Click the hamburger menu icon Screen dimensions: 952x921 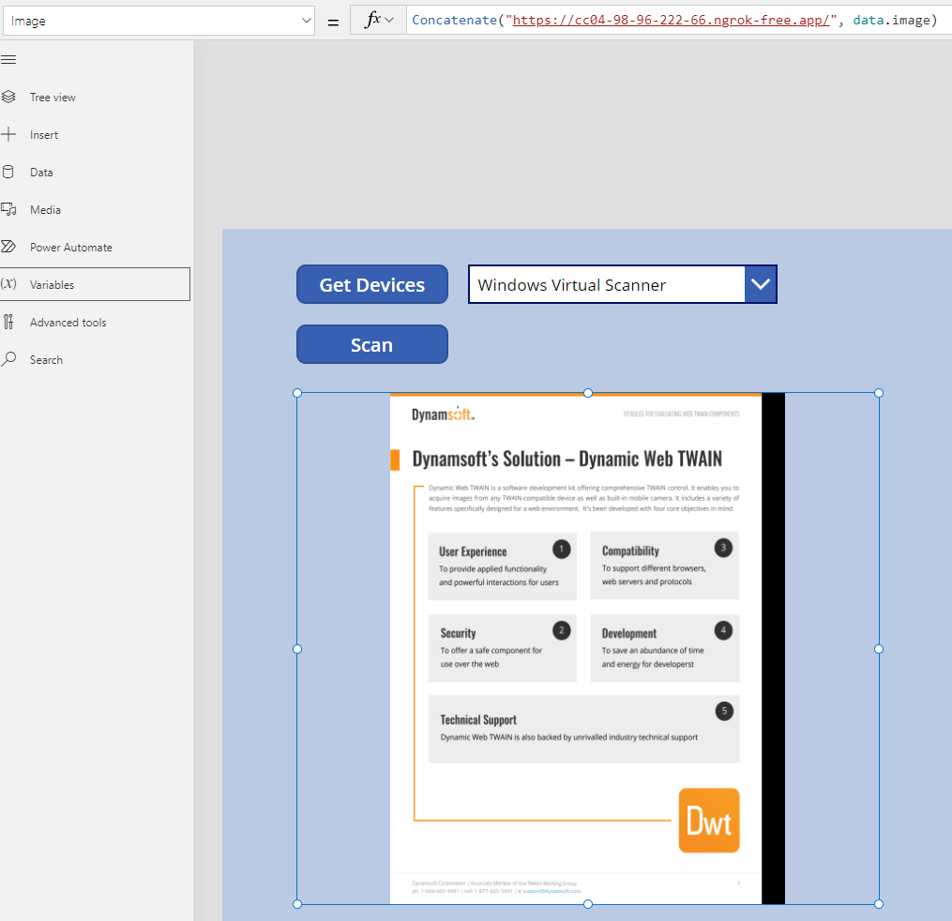[8, 59]
